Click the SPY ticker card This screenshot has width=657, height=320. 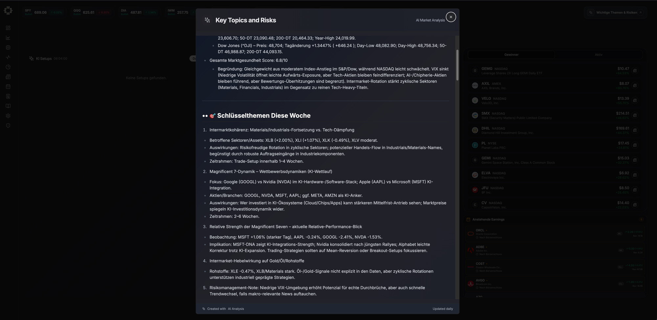tap(43, 12)
